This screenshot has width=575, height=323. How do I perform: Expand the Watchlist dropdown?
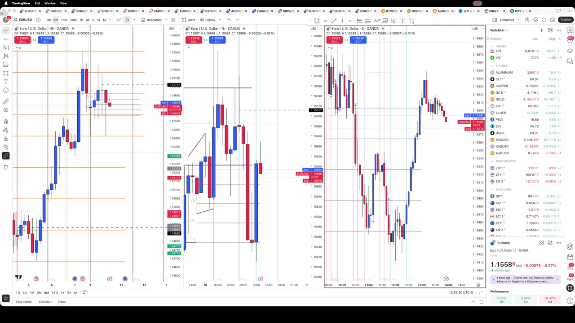coord(499,31)
